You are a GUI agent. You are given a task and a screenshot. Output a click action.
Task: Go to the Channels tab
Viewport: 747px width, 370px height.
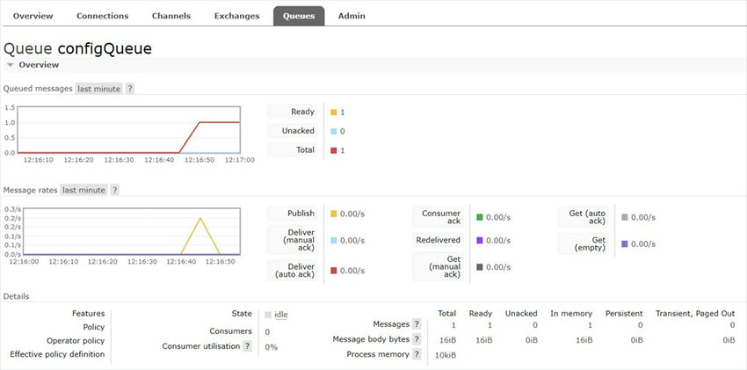170,16
